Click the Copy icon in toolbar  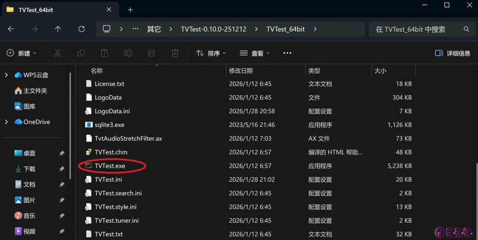(x=81, y=53)
